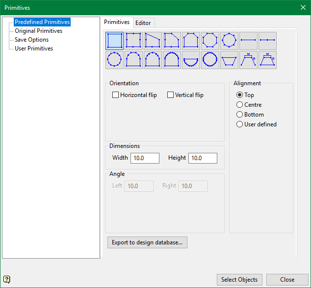Select the two-point horizontal line primitive

[x=248, y=41]
